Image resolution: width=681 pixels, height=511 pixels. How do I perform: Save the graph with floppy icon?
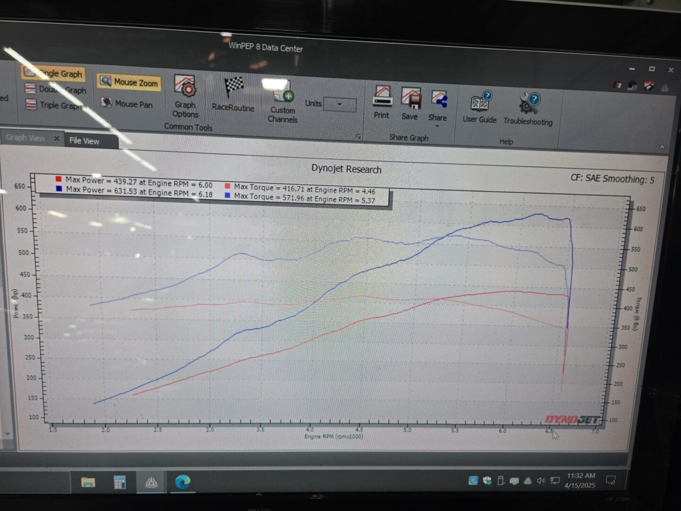click(x=410, y=104)
